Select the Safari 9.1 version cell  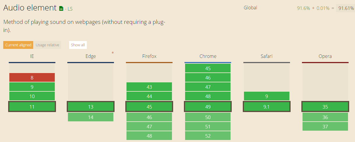click(x=266, y=107)
